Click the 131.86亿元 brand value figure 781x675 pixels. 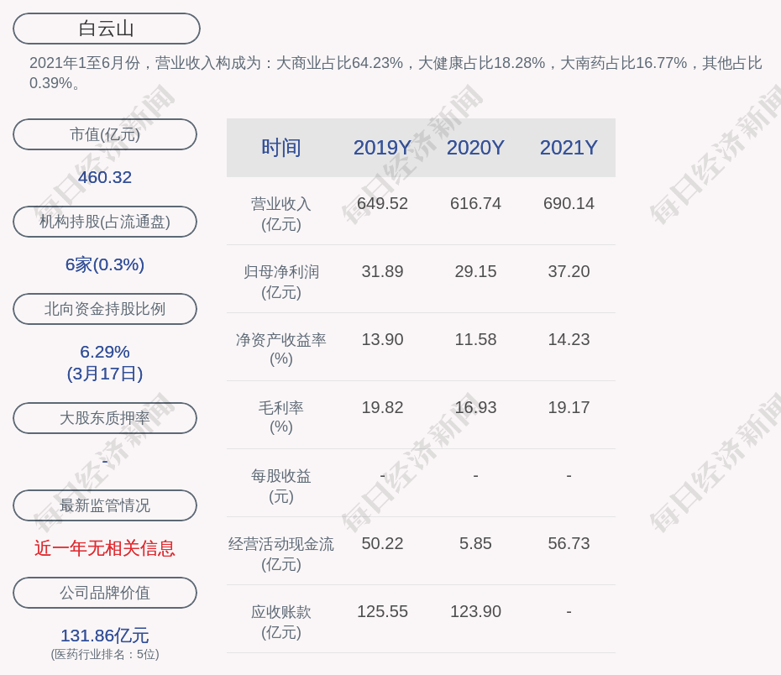coord(105,636)
